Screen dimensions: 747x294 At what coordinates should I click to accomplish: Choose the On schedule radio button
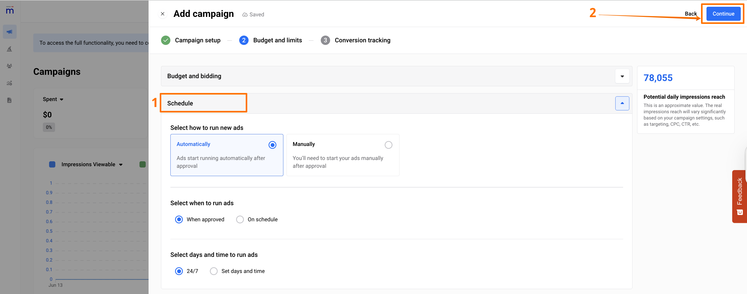click(240, 219)
